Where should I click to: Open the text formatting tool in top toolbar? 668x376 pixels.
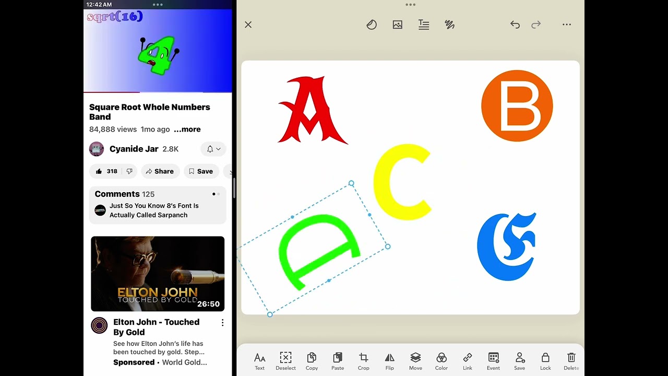click(424, 25)
